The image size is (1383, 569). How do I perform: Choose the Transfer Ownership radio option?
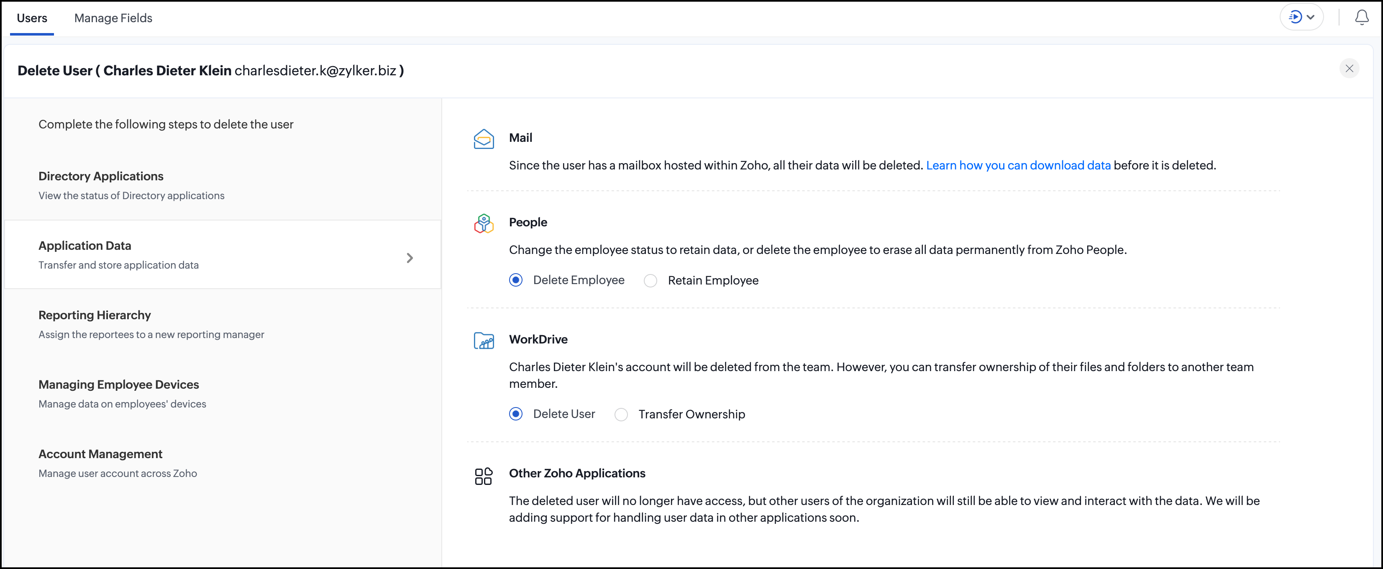click(x=621, y=414)
